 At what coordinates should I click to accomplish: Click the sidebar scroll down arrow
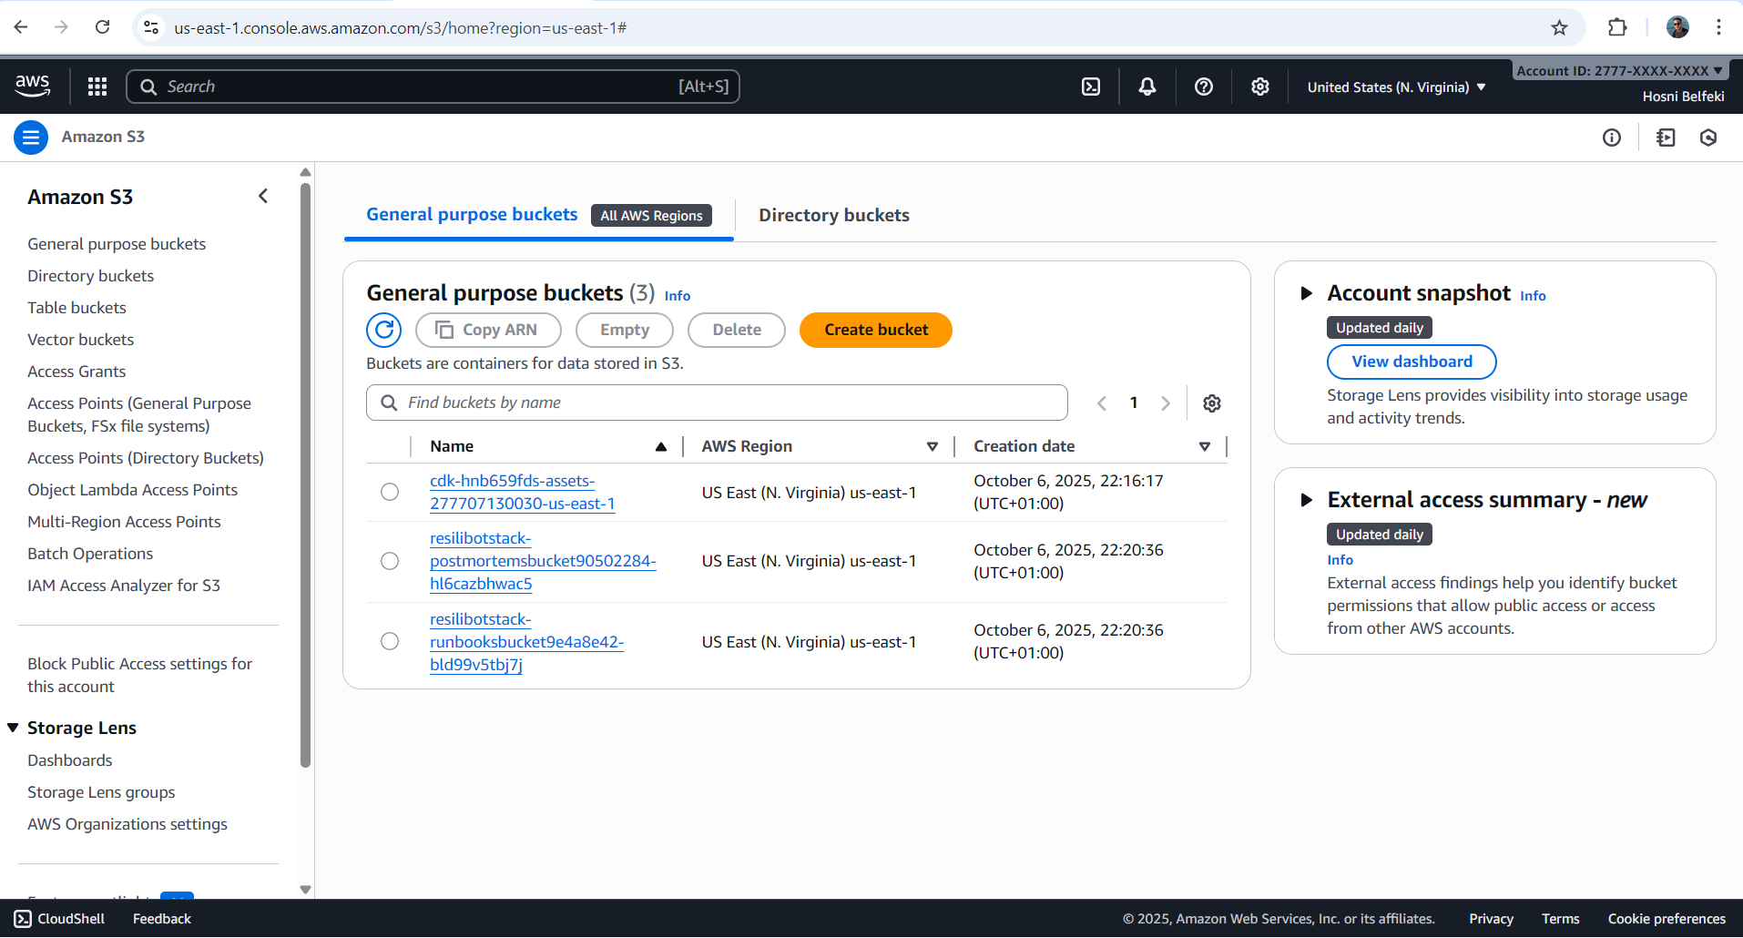[305, 890]
